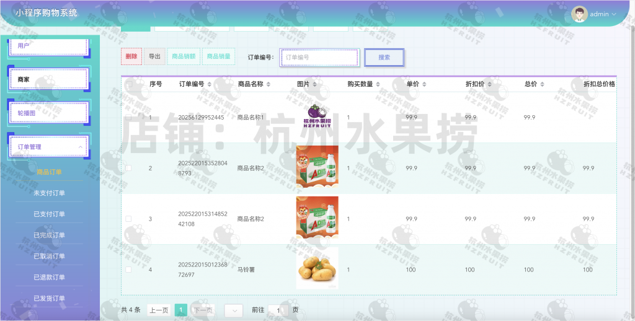The width and height of the screenshot is (635, 321).
Task: Toggle the select-all checkbox in table header
Action: pos(129,84)
